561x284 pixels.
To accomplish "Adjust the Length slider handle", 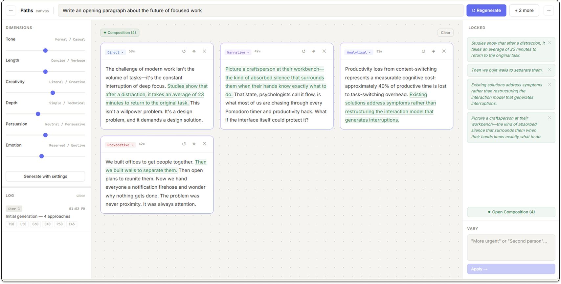I will pos(45,72).
